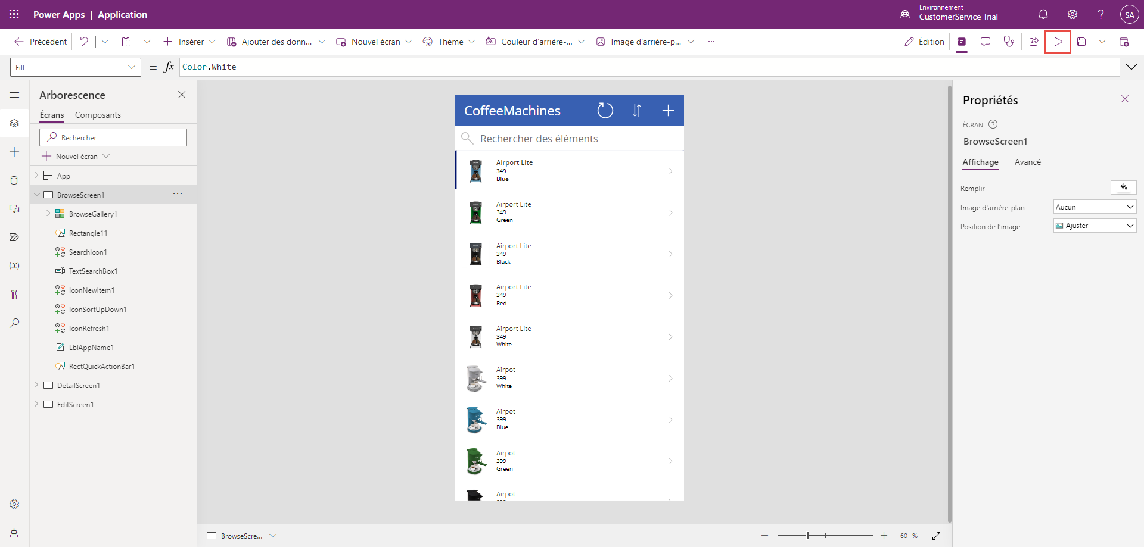Open the Thème dropdown
Image resolution: width=1144 pixels, height=547 pixels.
pyautogui.click(x=472, y=42)
